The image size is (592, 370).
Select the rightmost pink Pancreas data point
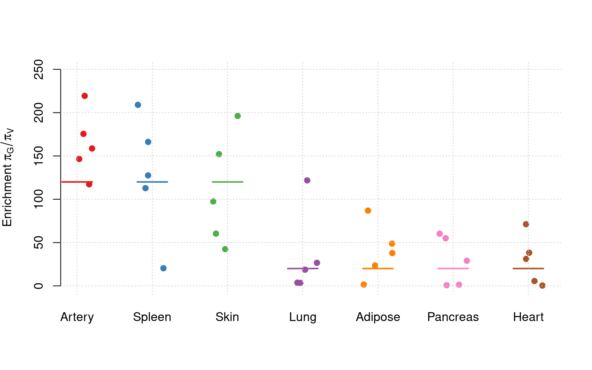(467, 261)
